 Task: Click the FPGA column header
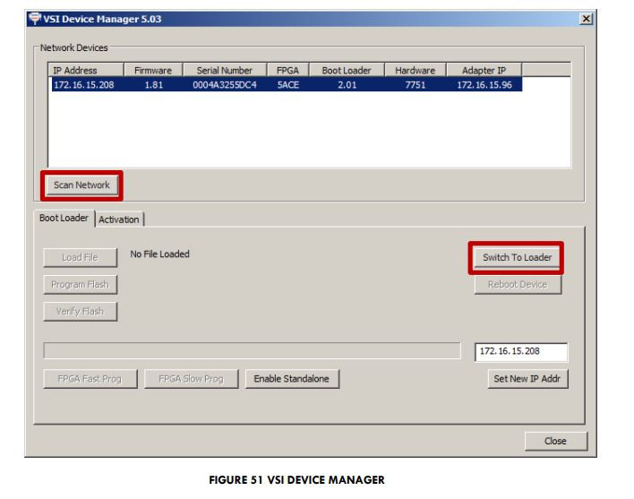point(287,70)
